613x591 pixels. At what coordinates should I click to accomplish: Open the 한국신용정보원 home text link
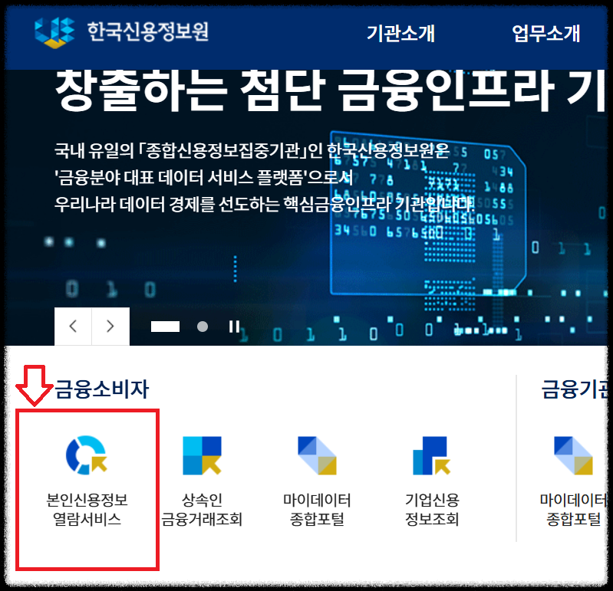(x=148, y=31)
